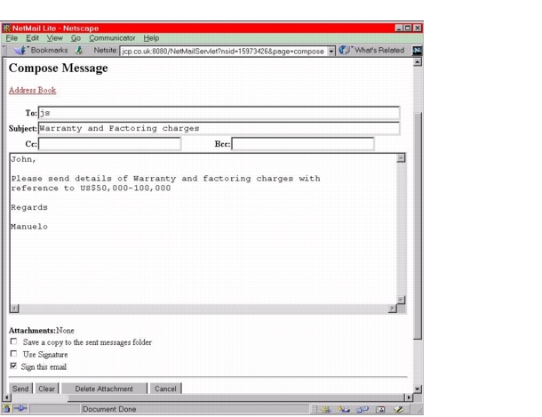Click the Netscape window title icon
The width and height of the screenshot is (542, 417).
coord(6,28)
